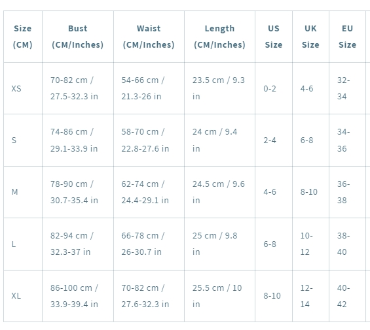Select the Length (CM/Inches) header
The height and width of the screenshot is (330, 370).
pyautogui.click(x=219, y=37)
